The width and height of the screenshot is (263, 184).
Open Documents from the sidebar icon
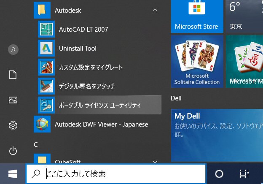click(x=13, y=75)
